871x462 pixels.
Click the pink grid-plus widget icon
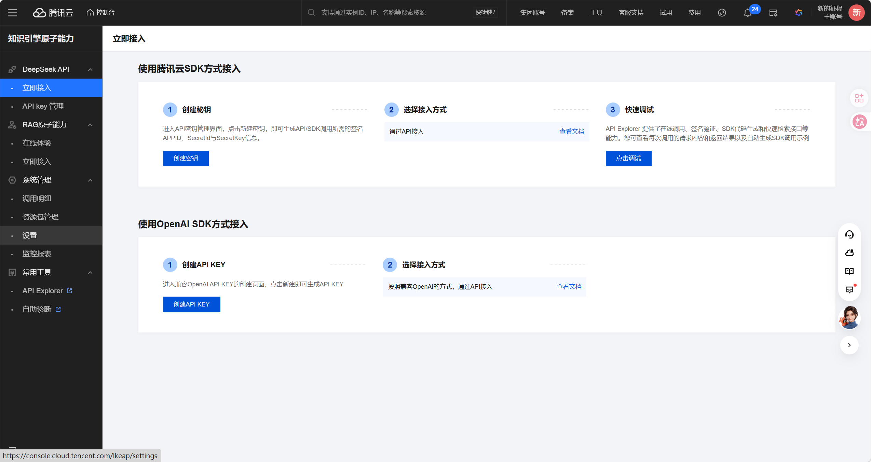pyautogui.click(x=859, y=98)
